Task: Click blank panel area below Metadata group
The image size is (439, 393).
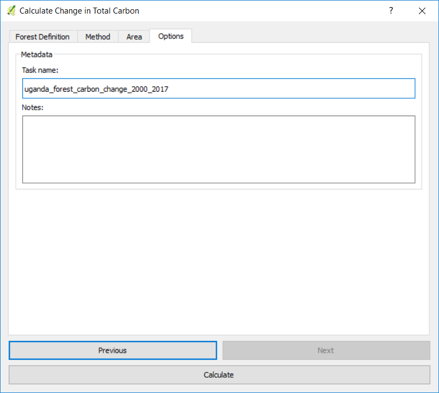Action: pos(218,261)
